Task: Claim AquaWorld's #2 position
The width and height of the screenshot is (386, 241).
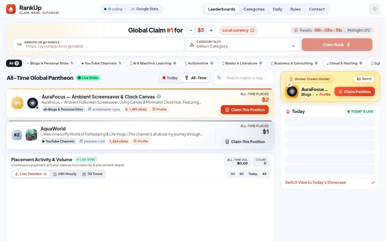Action: [x=244, y=142]
